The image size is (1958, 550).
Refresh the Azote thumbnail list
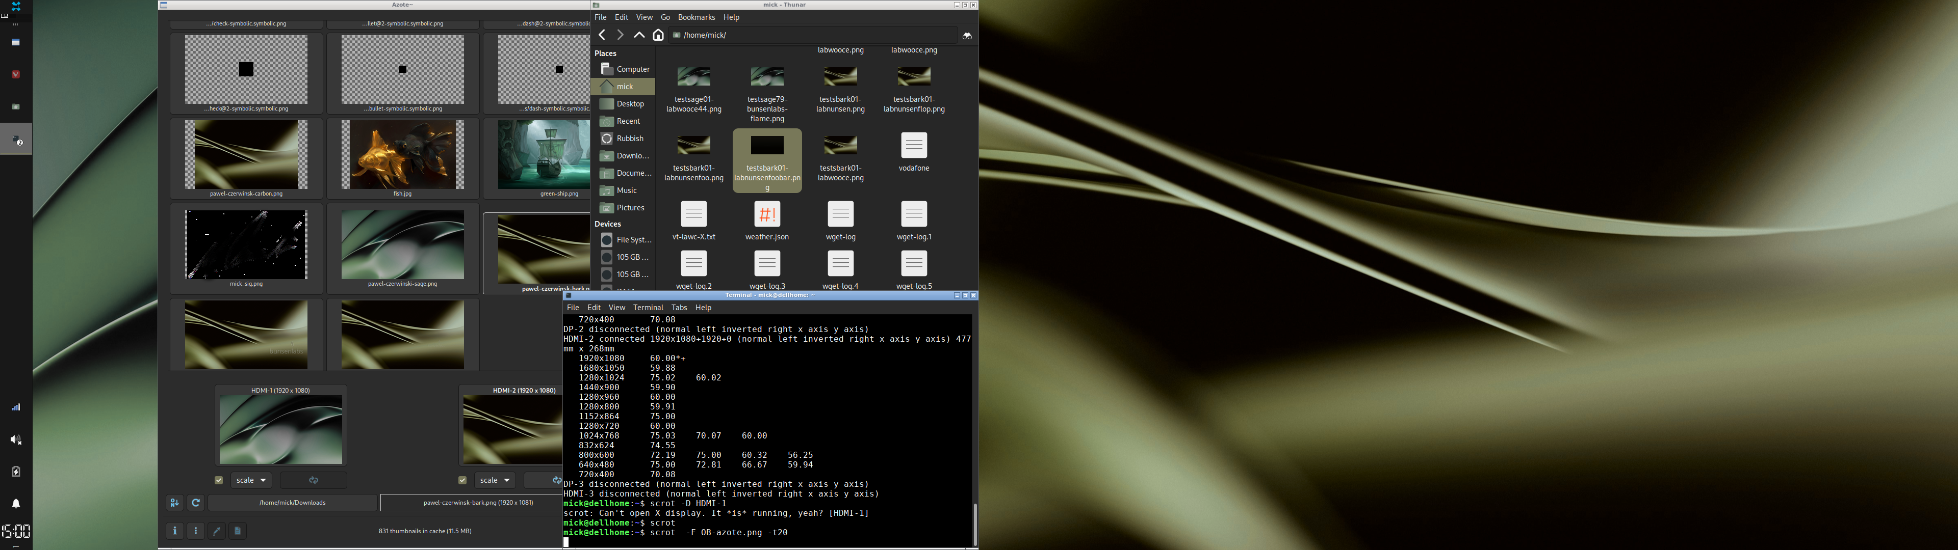point(195,503)
